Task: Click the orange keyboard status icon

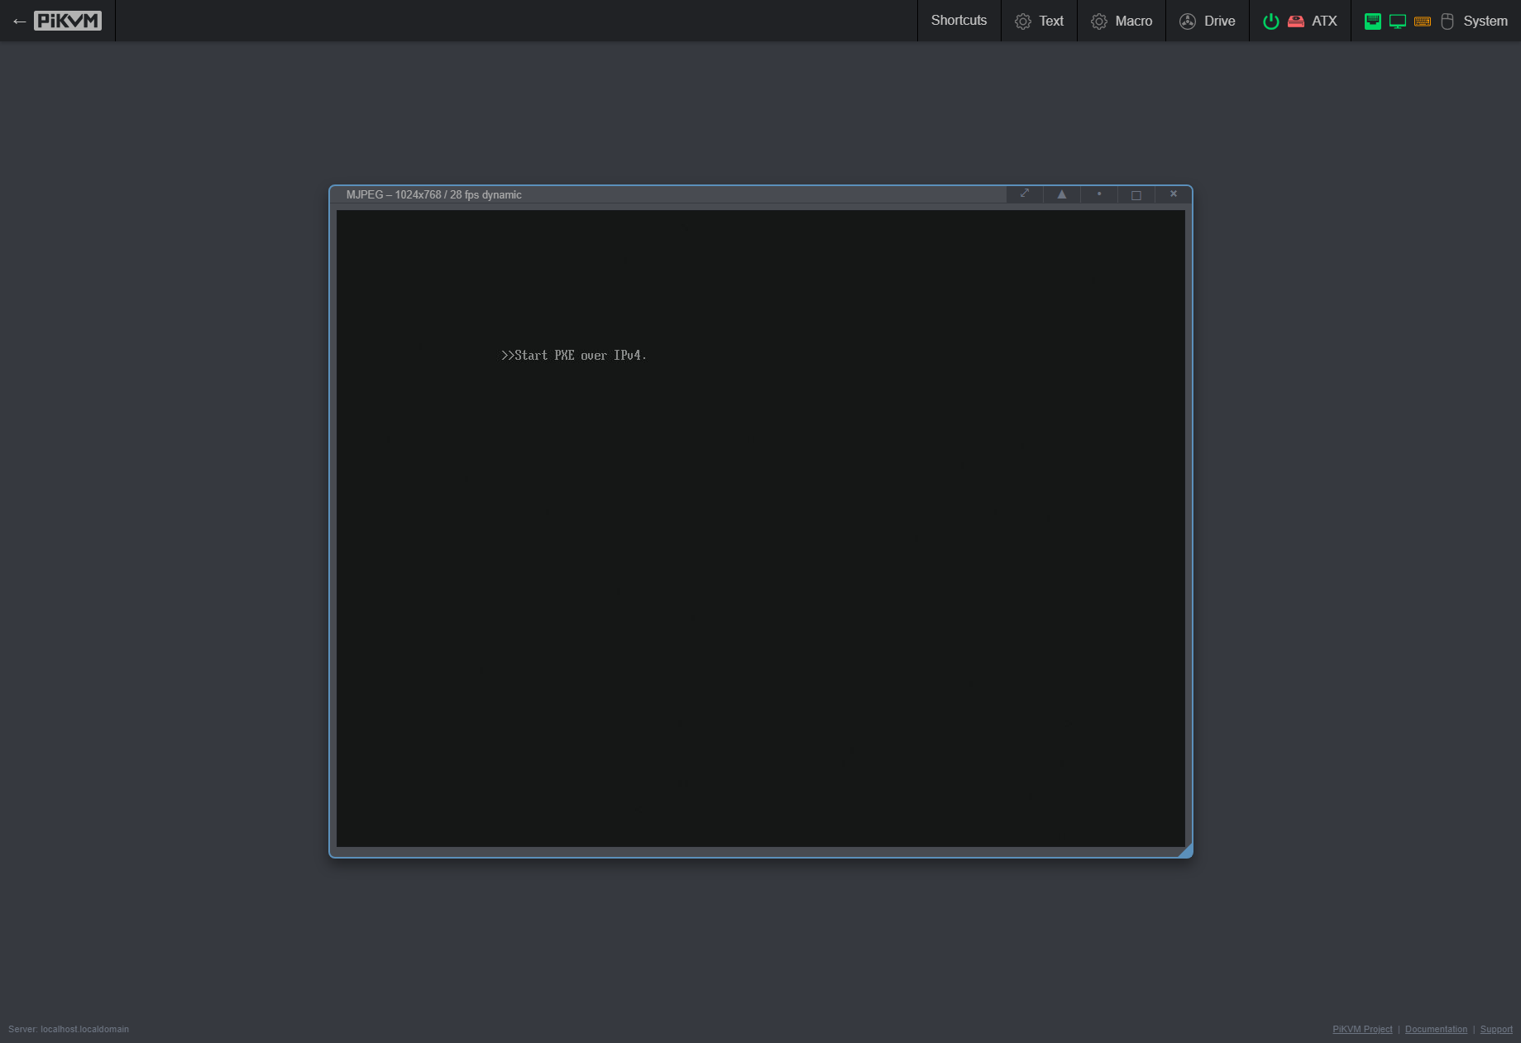Action: [1422, 22]
